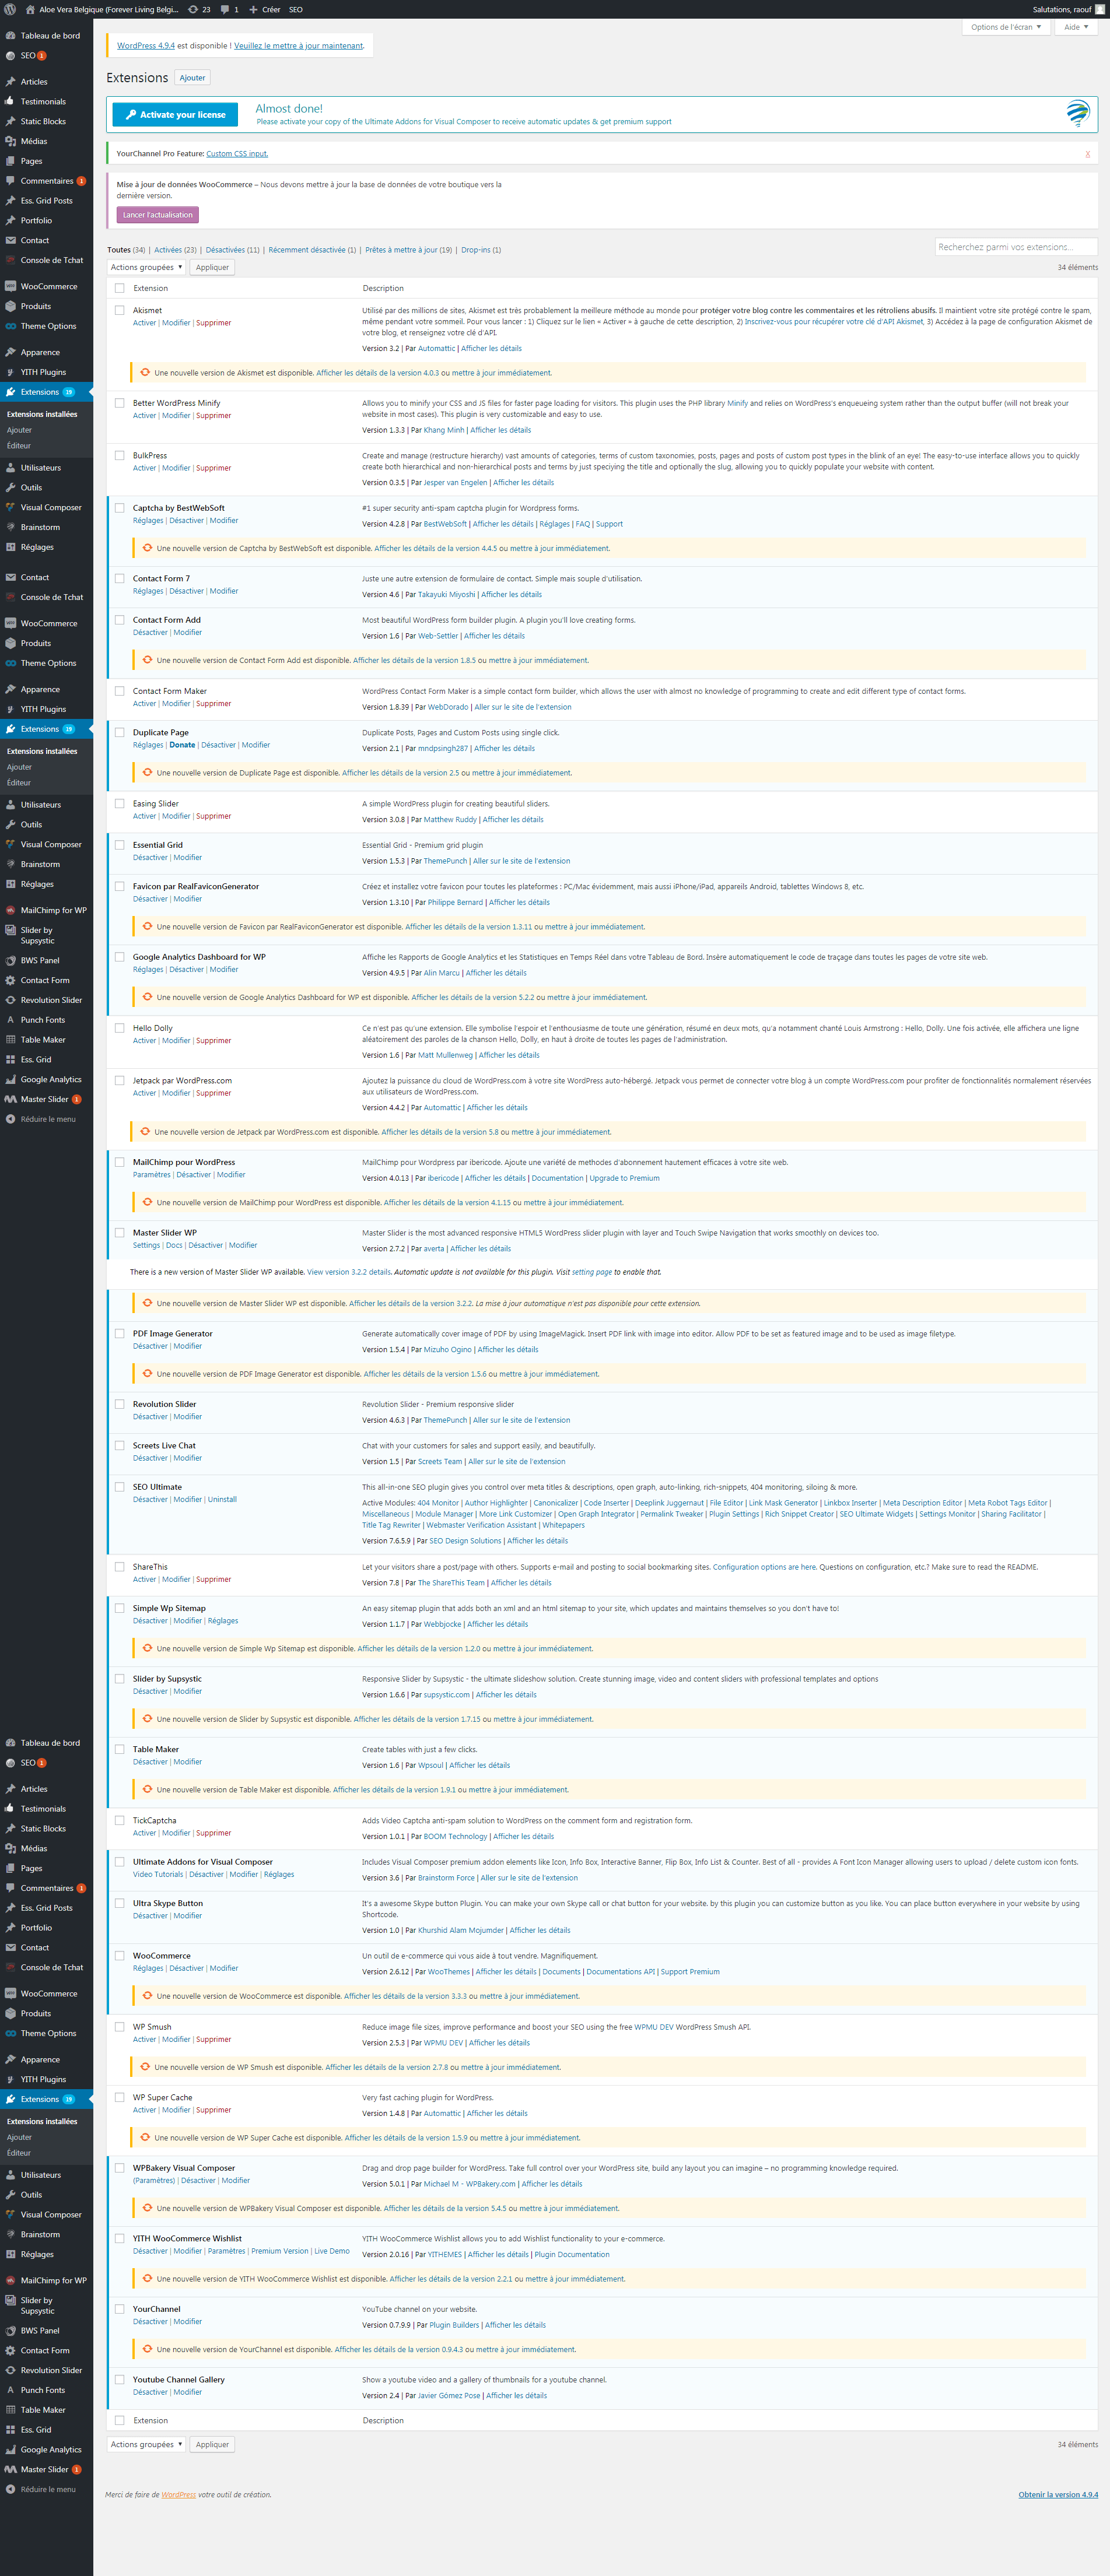1110x2576 pixels.
Task: Click the Ajouter button next to Extensions
Action: (x=192, y=78)
